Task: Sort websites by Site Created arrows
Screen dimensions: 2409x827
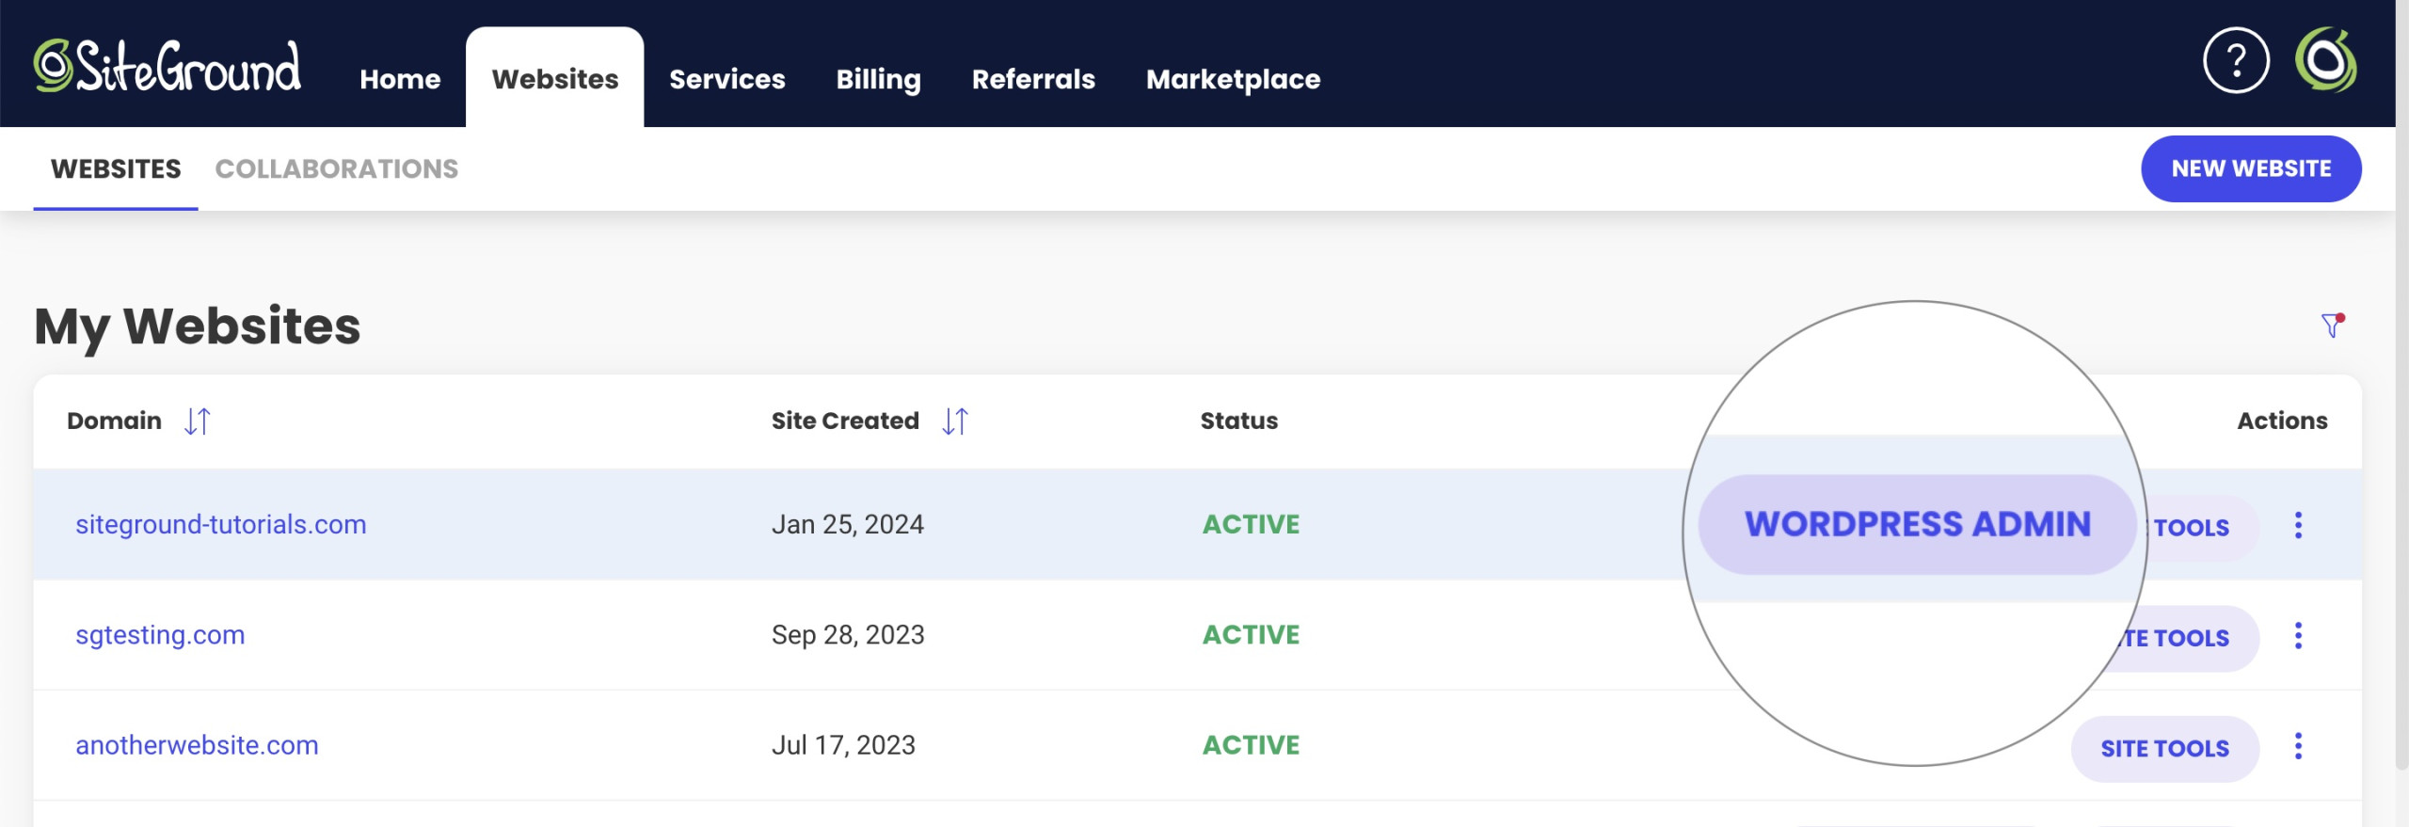Action: 955,421
